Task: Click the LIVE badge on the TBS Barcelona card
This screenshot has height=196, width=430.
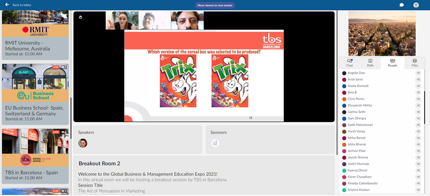Action: (56, 132)
